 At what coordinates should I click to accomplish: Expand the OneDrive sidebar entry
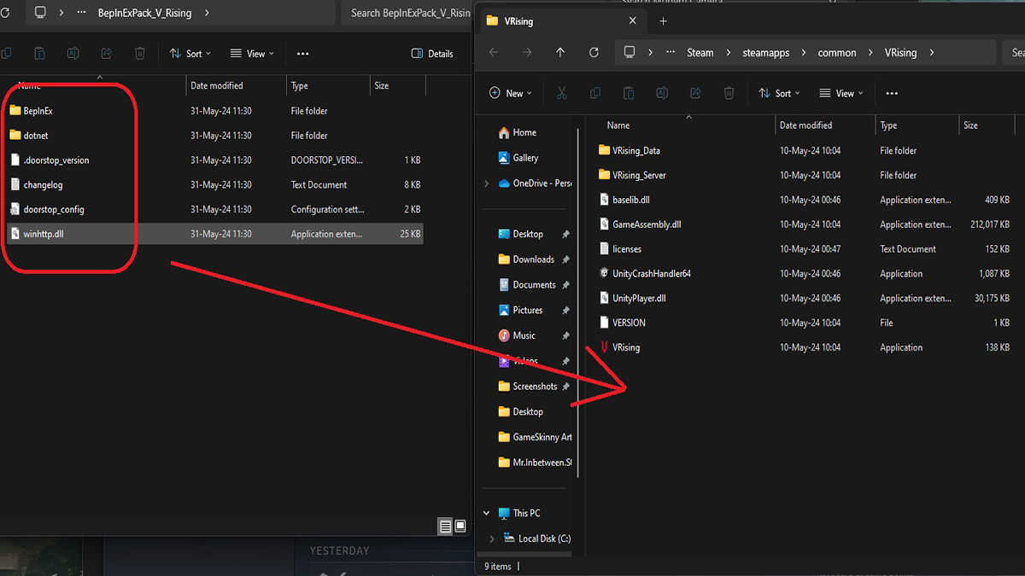[x=487, y=183]
